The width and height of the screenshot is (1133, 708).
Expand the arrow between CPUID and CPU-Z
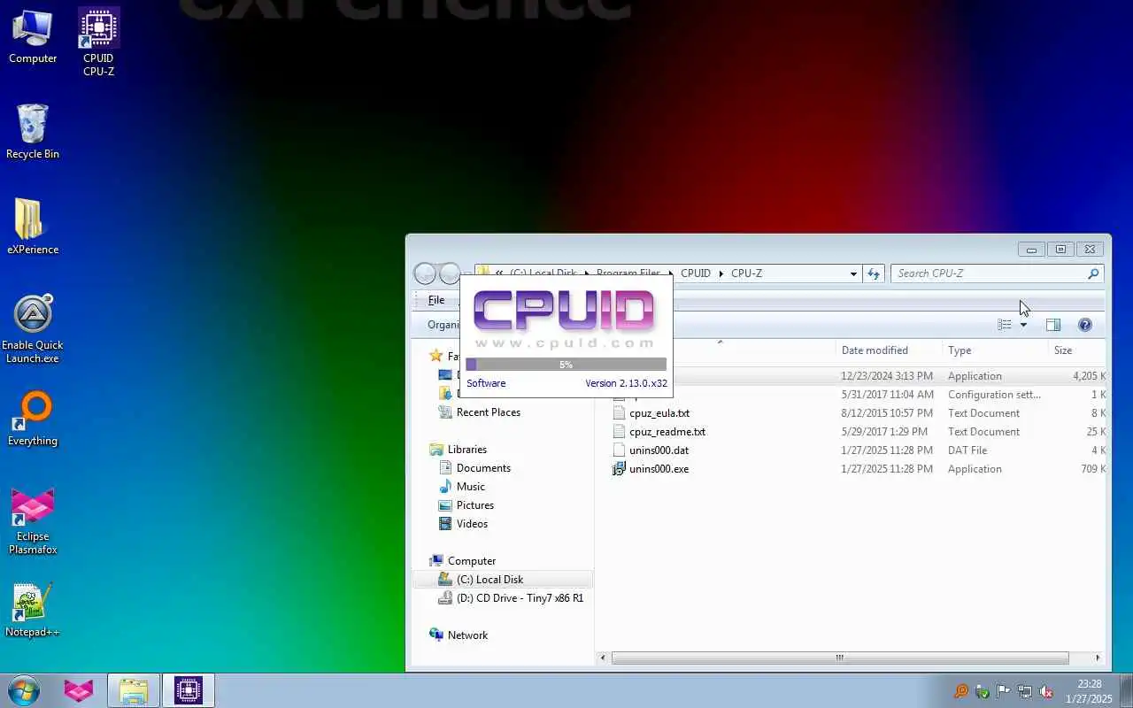tap(721, 273)
